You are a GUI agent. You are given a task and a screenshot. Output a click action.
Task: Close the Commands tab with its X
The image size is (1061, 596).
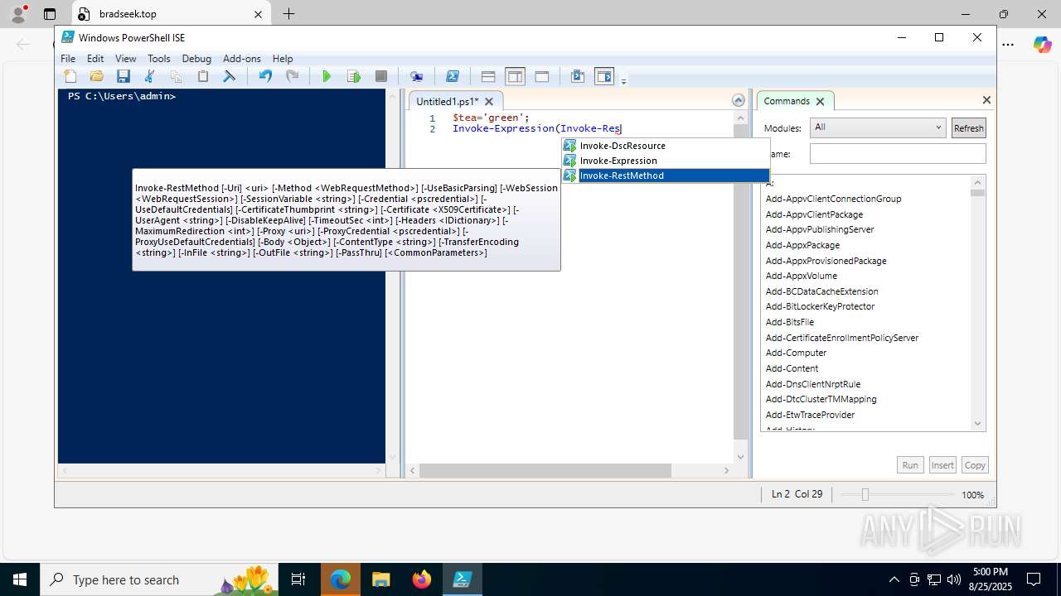(x=820, y=101)
